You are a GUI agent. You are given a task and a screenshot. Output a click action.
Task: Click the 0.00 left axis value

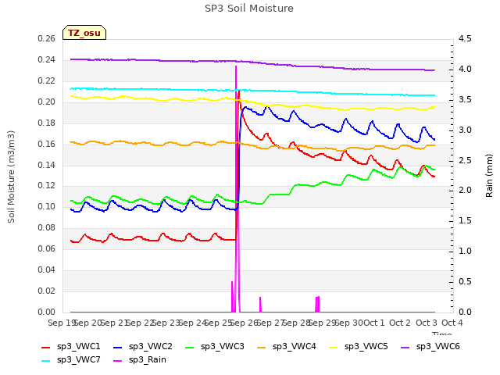pyautogui.click(x=47, y=312)
